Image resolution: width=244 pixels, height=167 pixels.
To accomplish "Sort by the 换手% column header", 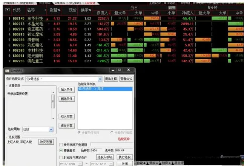I will click(x=86, y=10).
